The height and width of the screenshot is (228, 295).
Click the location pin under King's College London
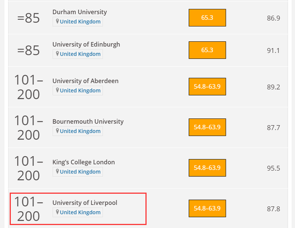58,171
